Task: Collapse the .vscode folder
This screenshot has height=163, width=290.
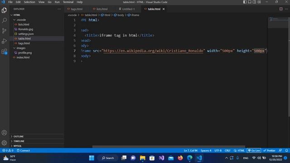Action: [x=21, y=20]
